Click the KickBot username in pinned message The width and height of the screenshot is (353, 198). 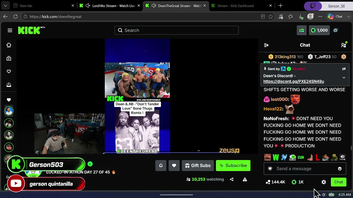[x=299, y=69]
